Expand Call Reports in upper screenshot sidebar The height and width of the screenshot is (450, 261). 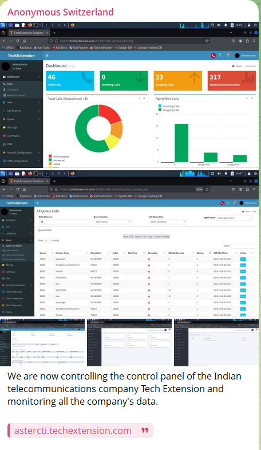coord(22,111)
